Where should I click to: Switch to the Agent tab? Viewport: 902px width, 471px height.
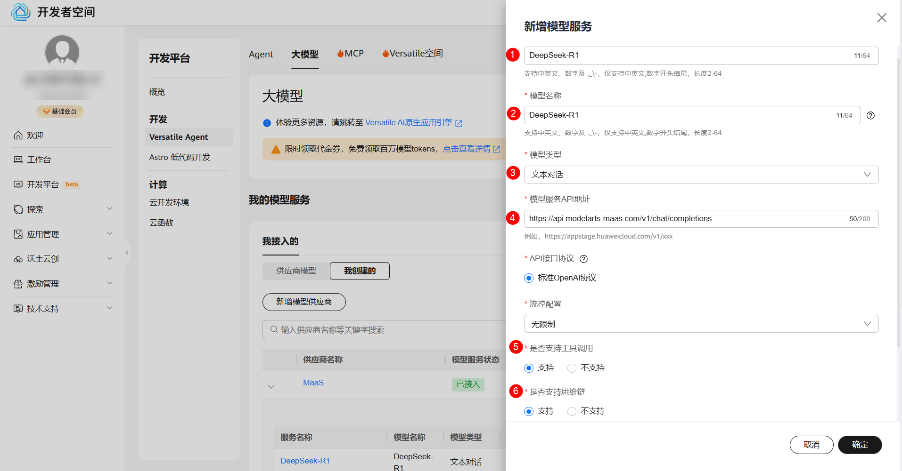coord(261,54)
